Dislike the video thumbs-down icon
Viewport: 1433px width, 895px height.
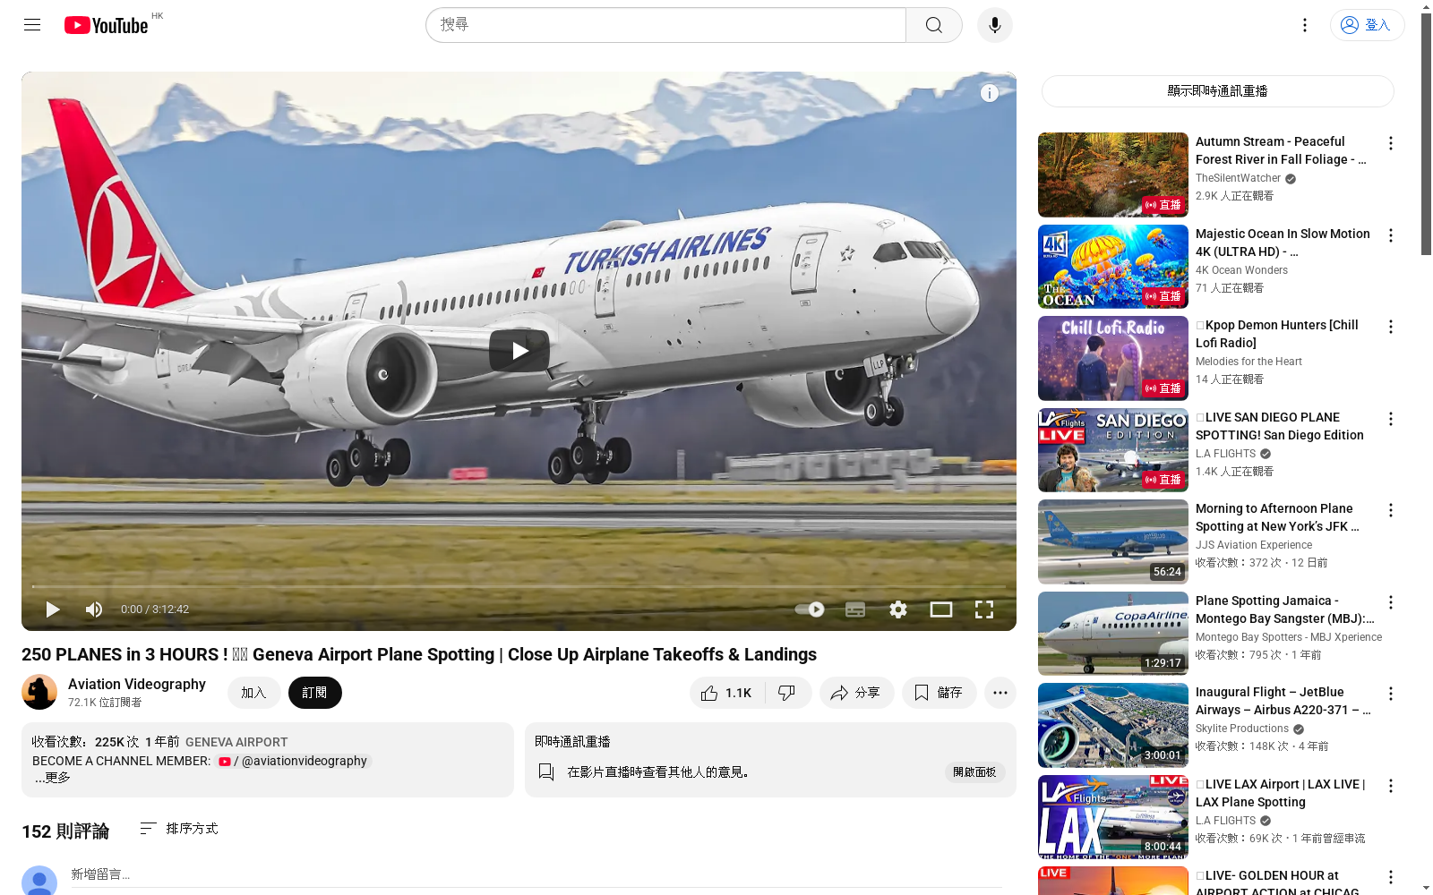(x=788, y=693)
